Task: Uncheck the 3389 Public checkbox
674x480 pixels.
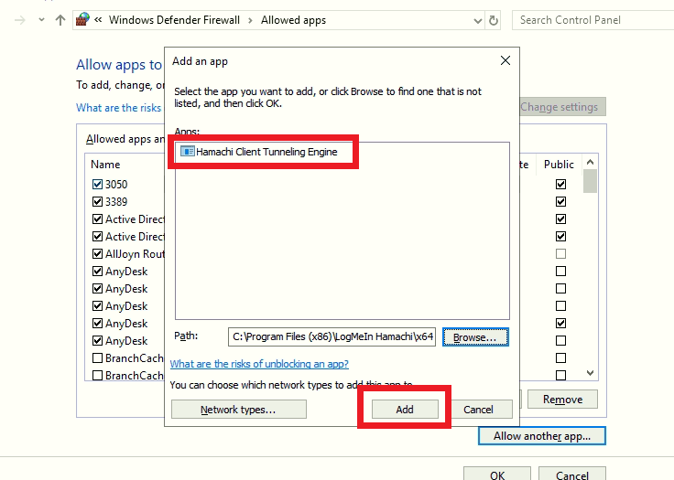Action: click(560, 202)
